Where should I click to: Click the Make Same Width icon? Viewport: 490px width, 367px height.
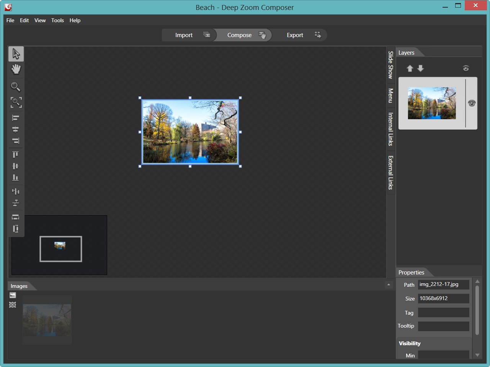pyautogui.click(x=16, y=217)
